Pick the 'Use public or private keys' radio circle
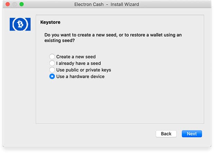The width and height of the screenshot is (214, 153). tap(52, 70)
